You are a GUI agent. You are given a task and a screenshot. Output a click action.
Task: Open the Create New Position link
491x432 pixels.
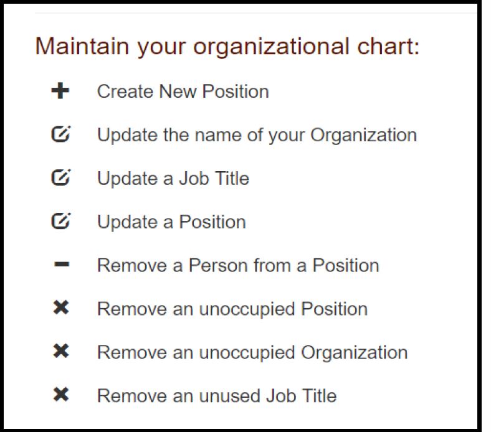click(183, 92)
